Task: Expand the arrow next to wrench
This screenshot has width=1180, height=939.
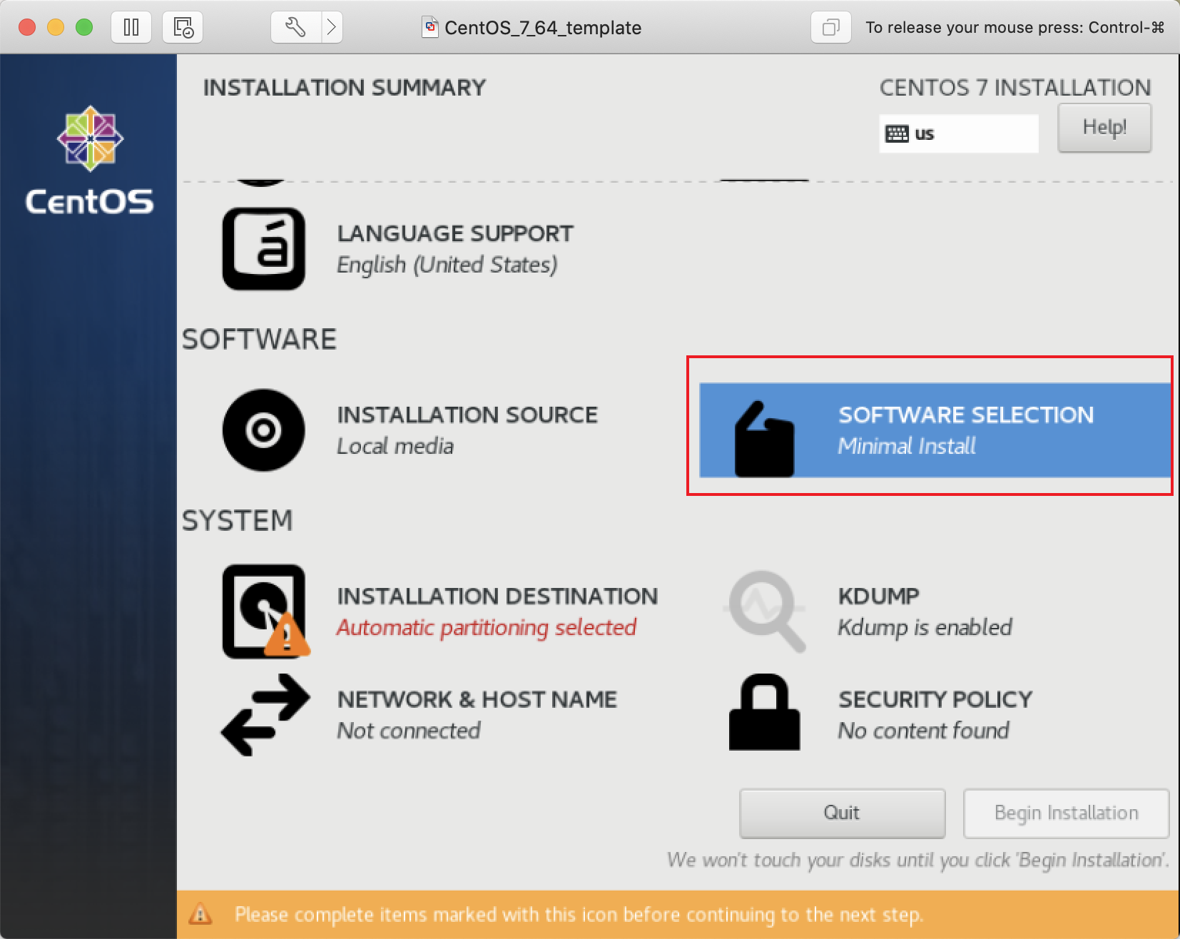Action: tap(332, 28)
